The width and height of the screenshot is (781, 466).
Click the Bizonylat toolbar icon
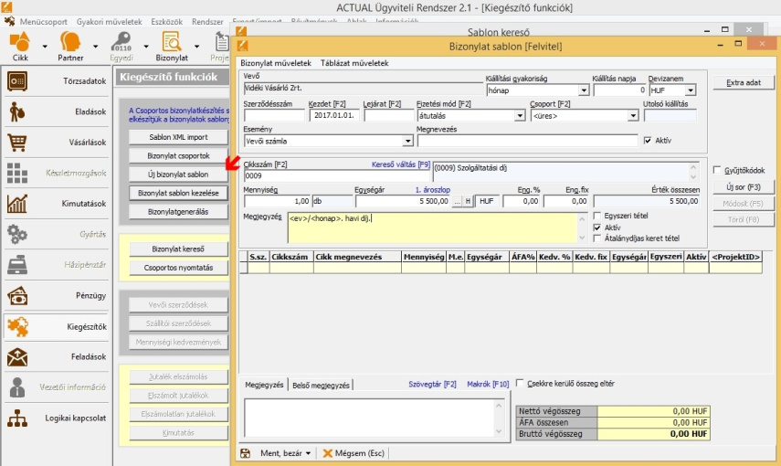[x=170, y=41]
